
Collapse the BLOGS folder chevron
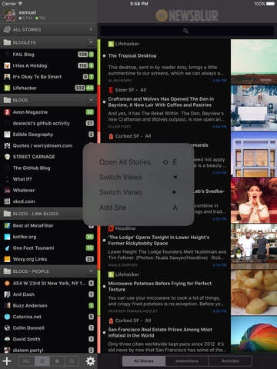point(91,100)
